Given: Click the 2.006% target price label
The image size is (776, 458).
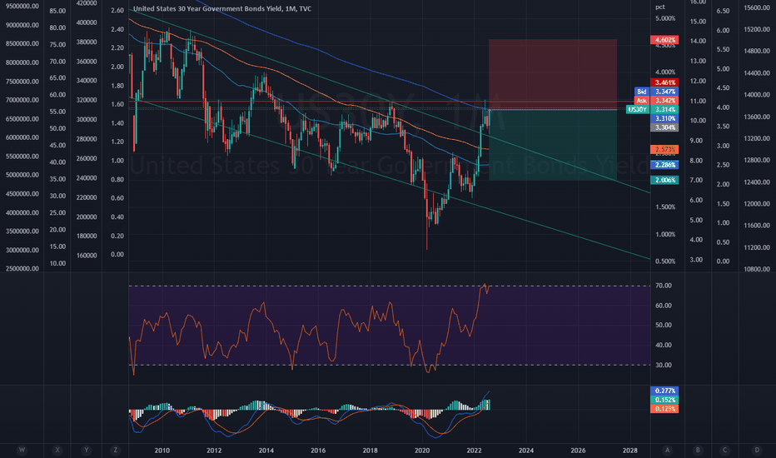Looking at the screenshot, I should coord(664,180).
